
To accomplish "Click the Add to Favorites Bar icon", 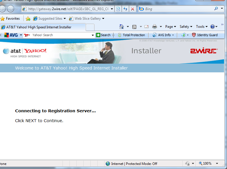I will [28, 19].
